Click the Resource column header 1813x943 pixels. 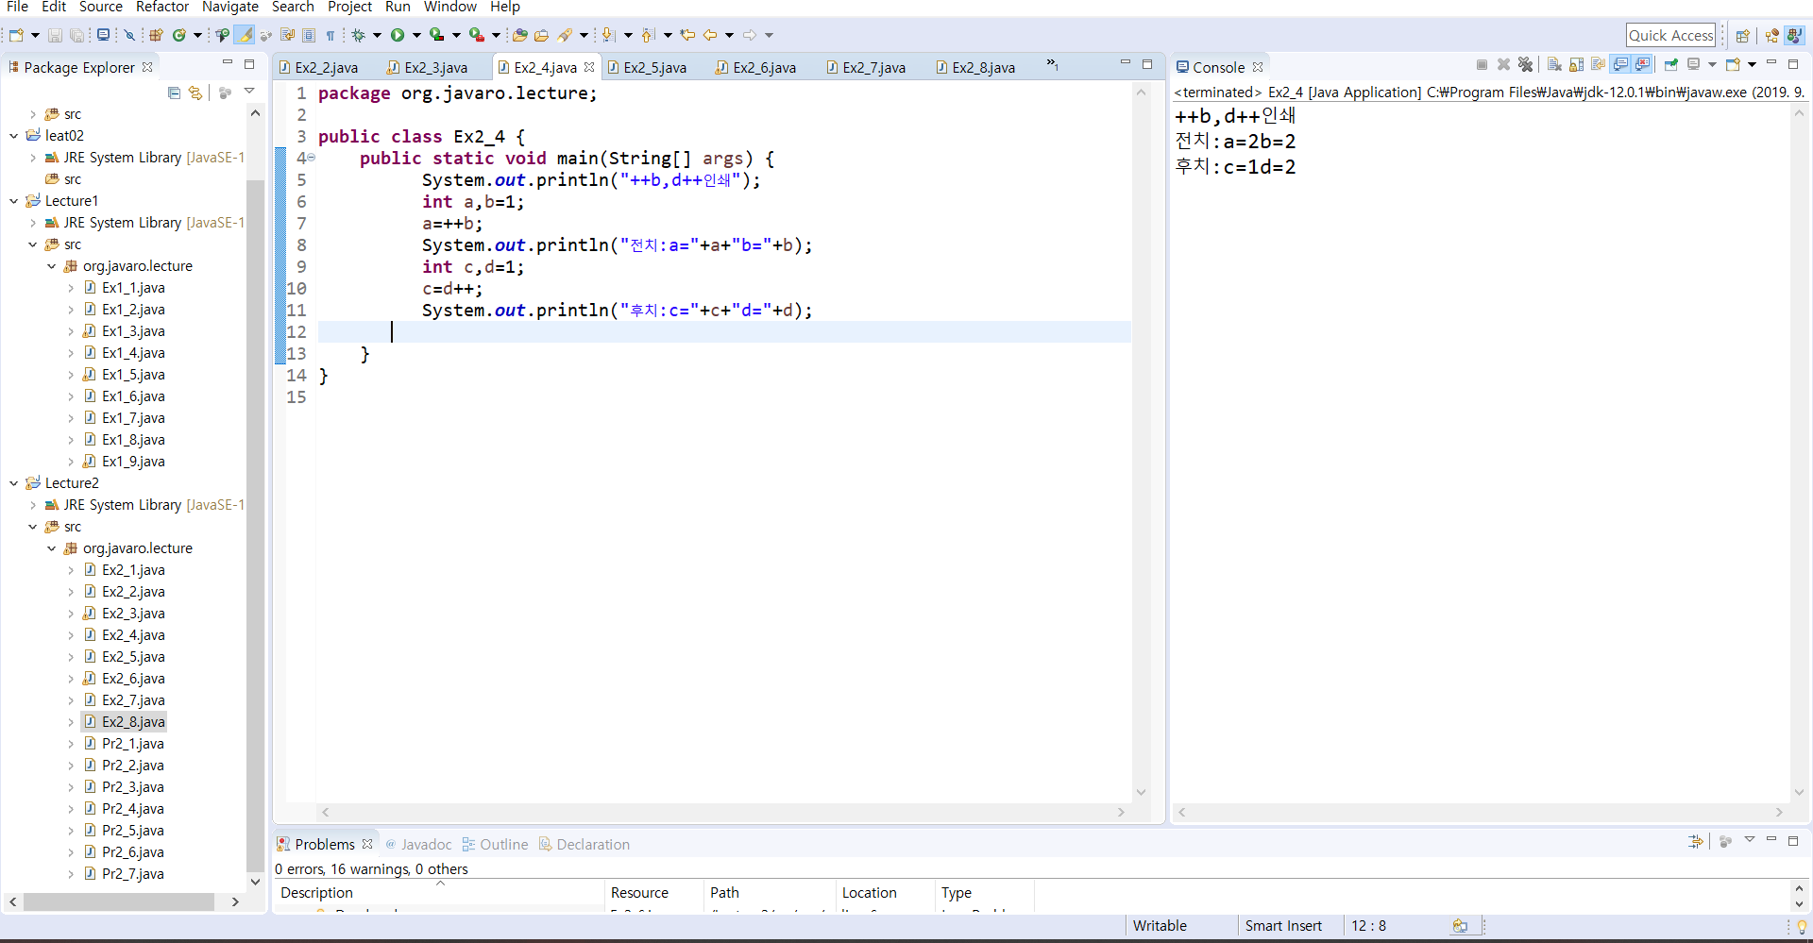tap(653, 892)
